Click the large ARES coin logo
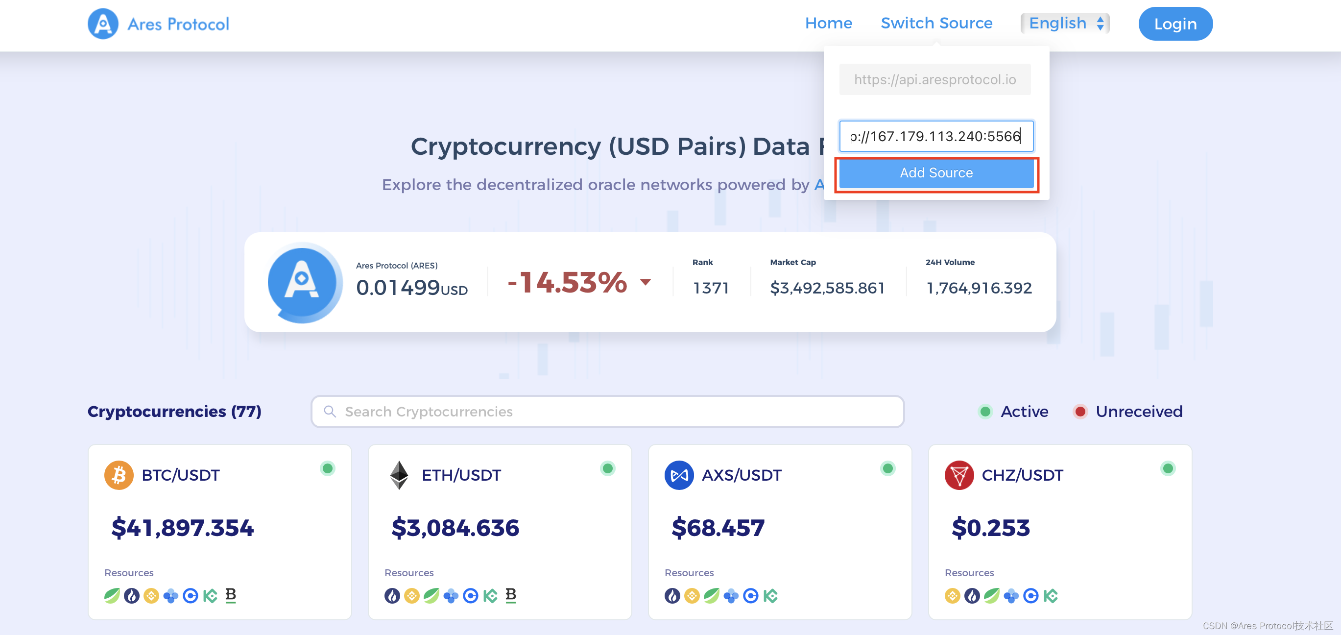This screenshot has height=635, width=1341. (x=305, y=282)
